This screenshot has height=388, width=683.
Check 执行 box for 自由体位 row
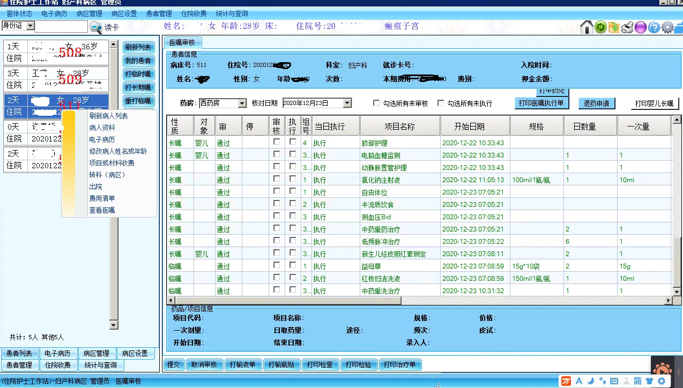tap(293, 191)
